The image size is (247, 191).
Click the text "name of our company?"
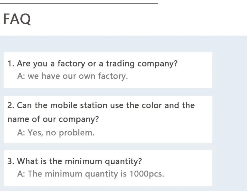point(53,119)
